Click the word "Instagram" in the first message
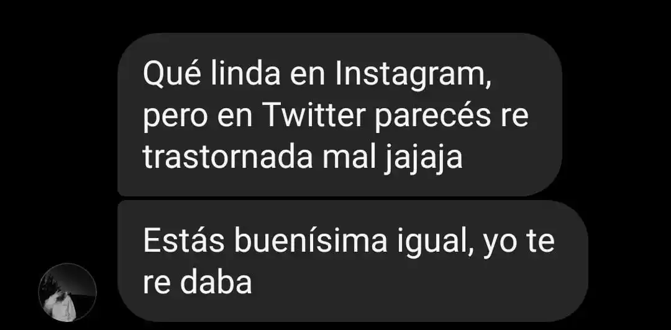Screen dimensions: 671x330 (x=413, y=76)
